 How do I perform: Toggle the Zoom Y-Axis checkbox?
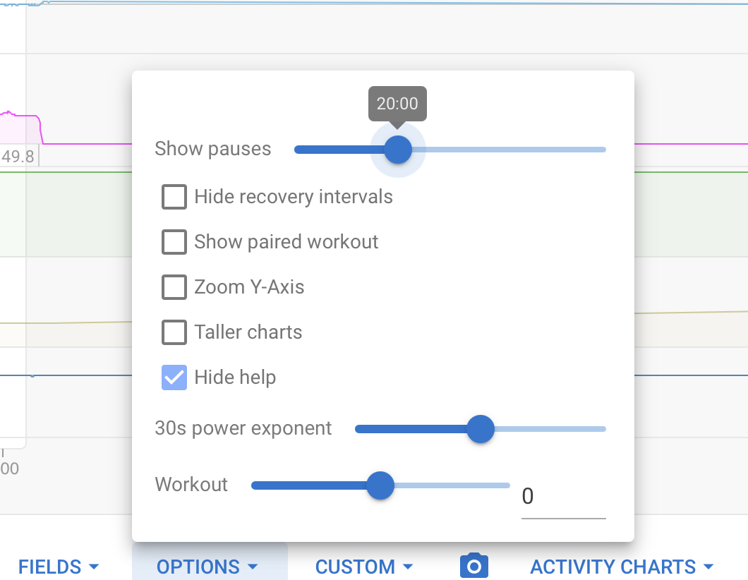pos(174,287)
